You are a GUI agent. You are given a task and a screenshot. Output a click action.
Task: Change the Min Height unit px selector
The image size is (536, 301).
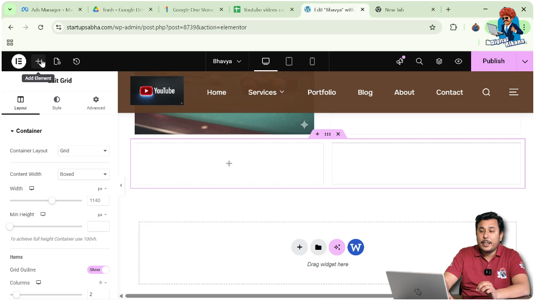[102, 214]
